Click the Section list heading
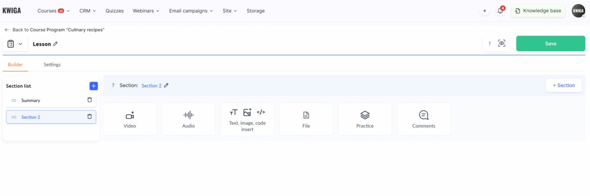The width and height of the screenshot is (590, 196). pyautogui.click(x=19, y=86)
